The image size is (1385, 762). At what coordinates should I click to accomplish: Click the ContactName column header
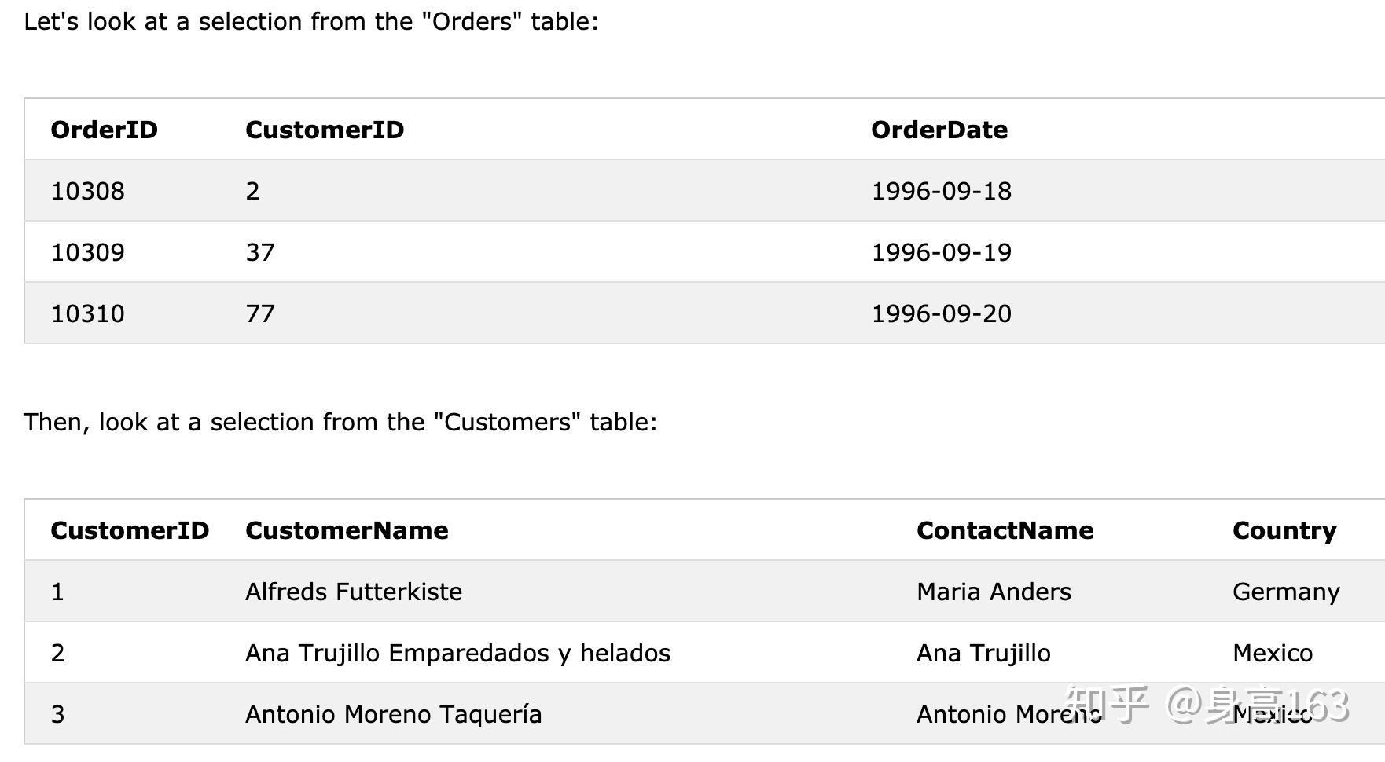pyautogui.click(x=1005, y=530)
